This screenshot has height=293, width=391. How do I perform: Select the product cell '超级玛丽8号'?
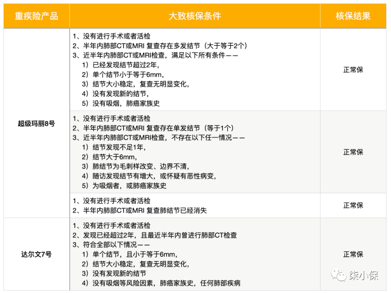tap(37, 123)
